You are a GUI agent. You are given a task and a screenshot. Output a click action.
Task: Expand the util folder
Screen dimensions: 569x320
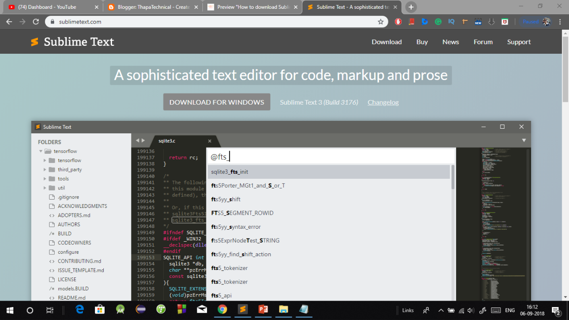tap(45, 188)
